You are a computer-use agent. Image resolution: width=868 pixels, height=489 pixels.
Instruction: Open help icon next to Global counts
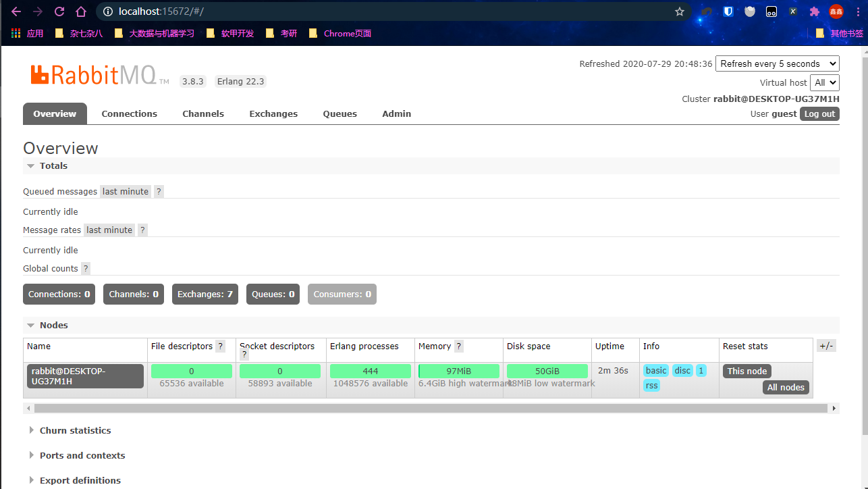[85, 269]
